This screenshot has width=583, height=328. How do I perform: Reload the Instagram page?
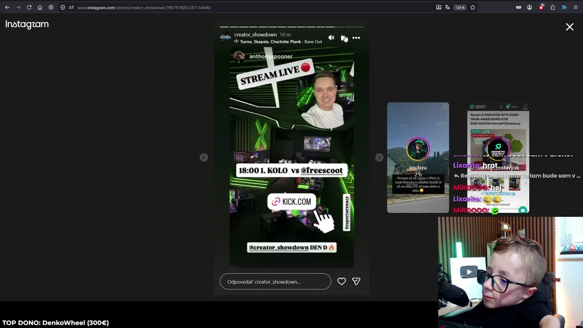(x=29, y=7)
